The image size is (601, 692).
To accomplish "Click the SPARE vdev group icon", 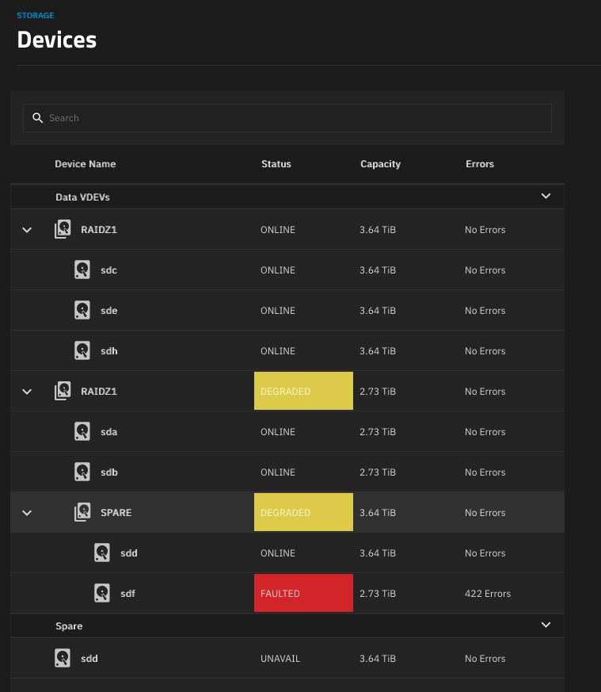I will click(x=82, y=512).
